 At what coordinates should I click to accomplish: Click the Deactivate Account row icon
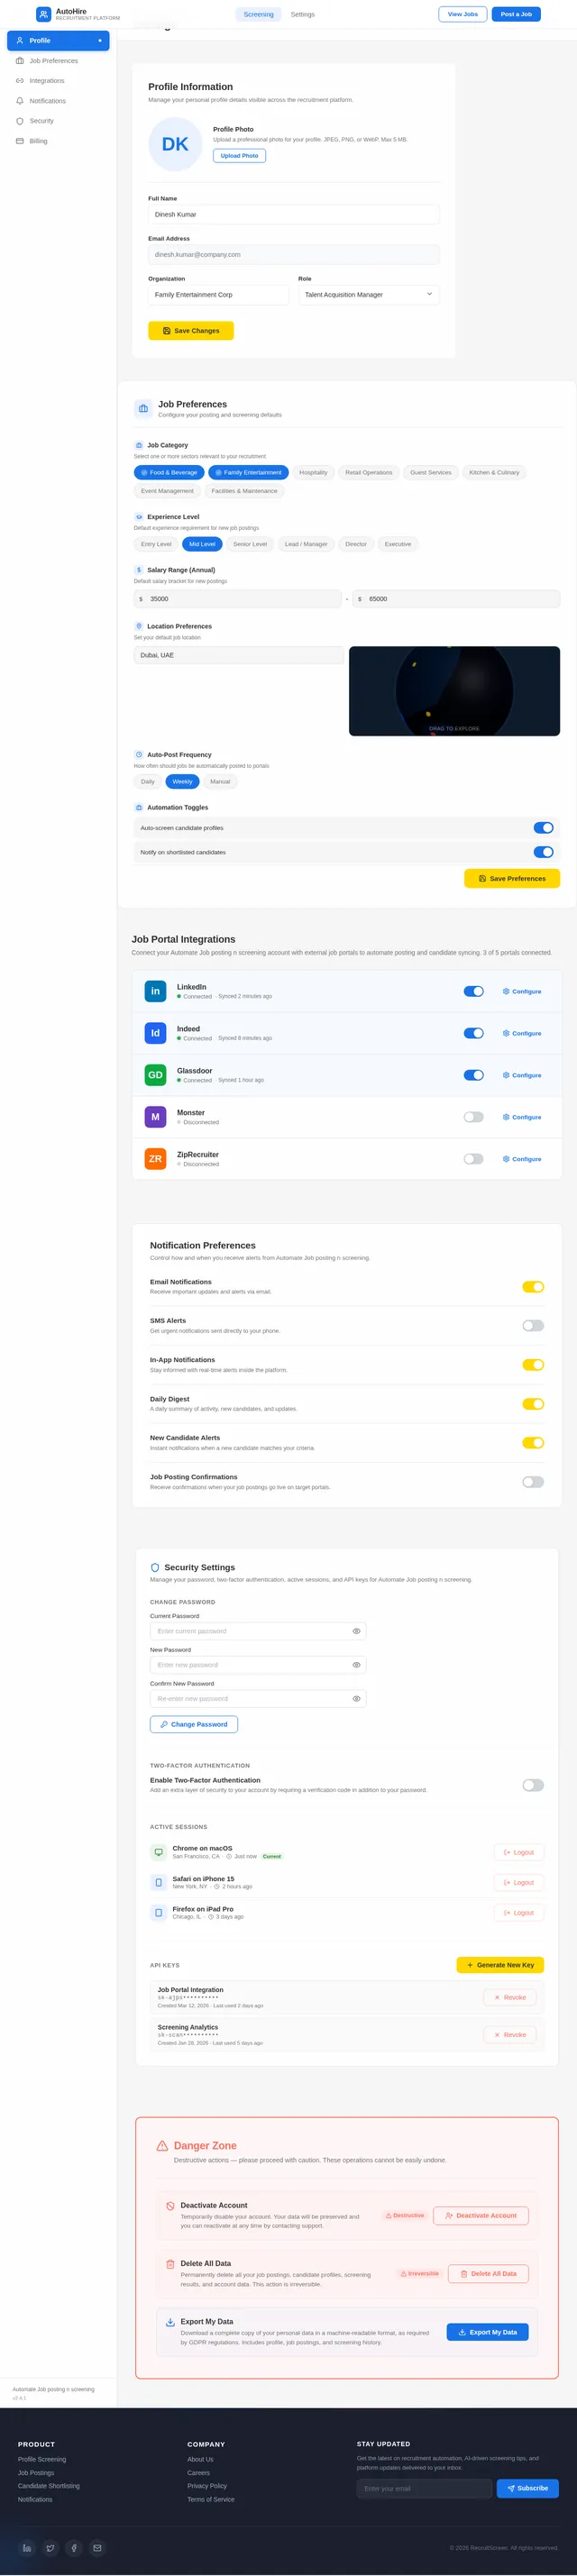170,2206
